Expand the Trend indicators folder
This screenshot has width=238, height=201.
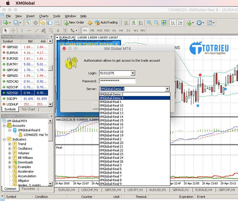[10, 144]
